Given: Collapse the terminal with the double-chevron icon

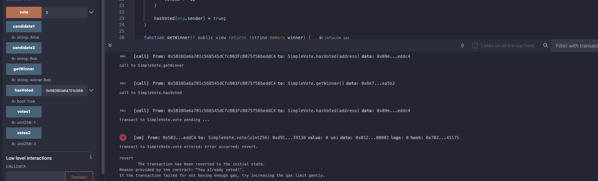Looking at the screenshot, I should point(110,45).
